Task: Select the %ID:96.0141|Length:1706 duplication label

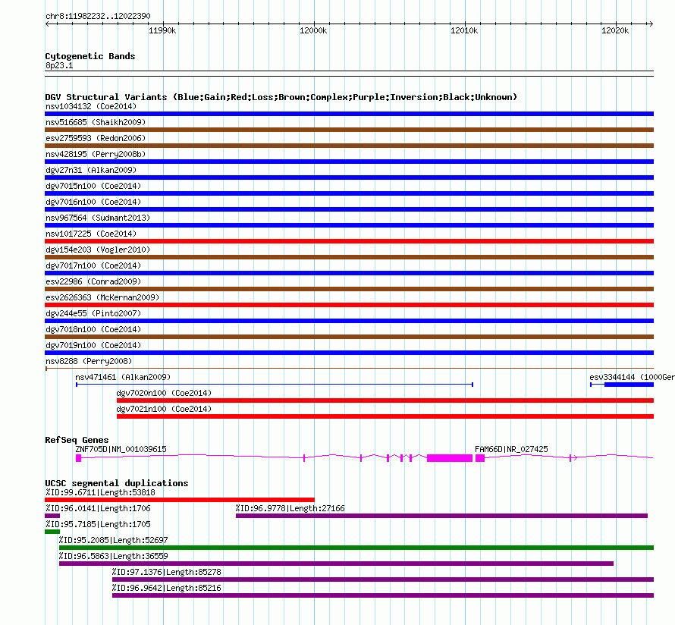Action: 98,508
